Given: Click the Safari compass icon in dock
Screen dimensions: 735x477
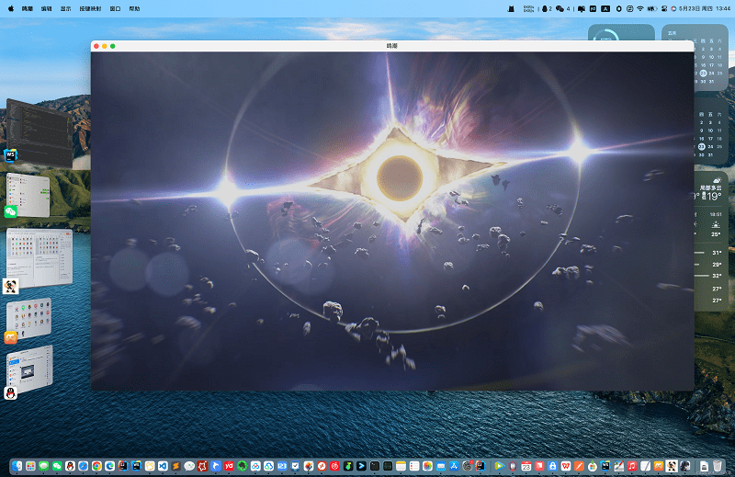Looking at the screenshot, I should [84, 467].
